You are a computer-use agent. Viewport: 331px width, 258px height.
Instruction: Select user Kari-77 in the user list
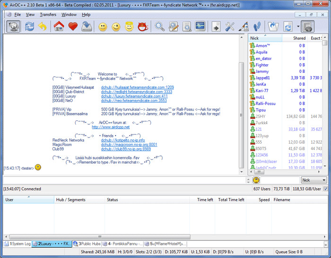coord(262,91)
